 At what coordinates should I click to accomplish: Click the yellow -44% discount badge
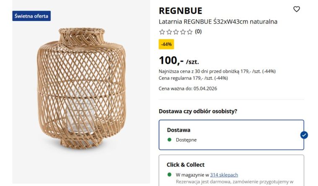pyautogui.click(x=166, y=44)
